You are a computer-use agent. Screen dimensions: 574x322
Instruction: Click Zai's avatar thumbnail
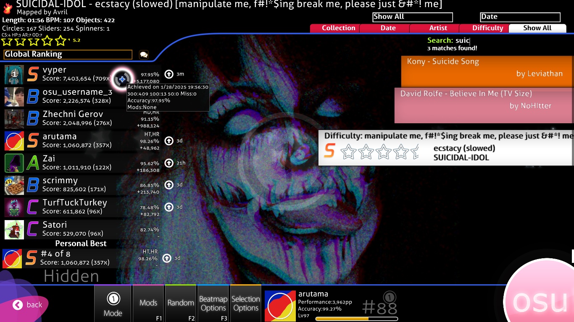pos(14,163)
